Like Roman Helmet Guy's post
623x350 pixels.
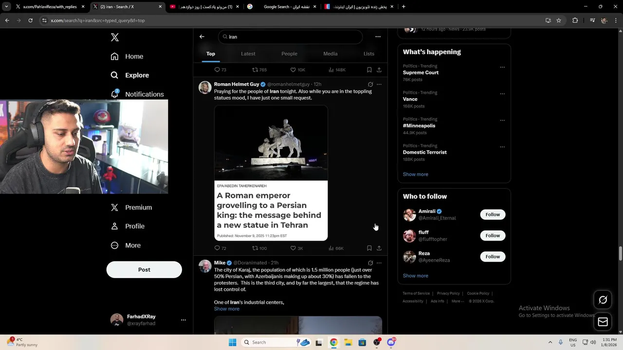[297, 248]
